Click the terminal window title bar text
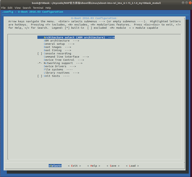Image resolution: width=192 pixels, height=177 pixels. (x=96, y=3)
